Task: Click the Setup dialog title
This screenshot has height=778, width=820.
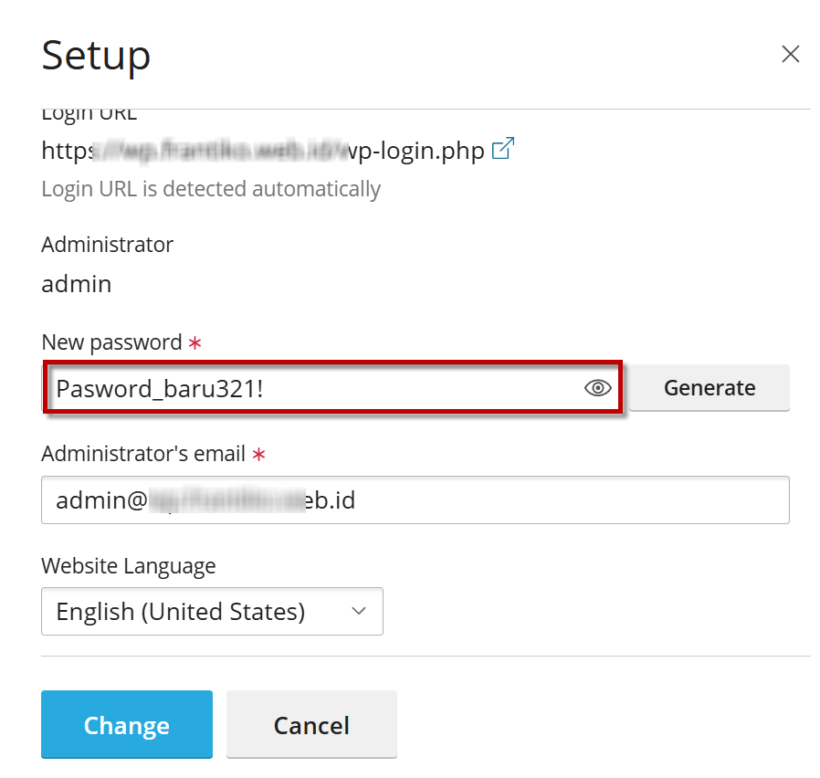Action: click(x=96, y=56)
